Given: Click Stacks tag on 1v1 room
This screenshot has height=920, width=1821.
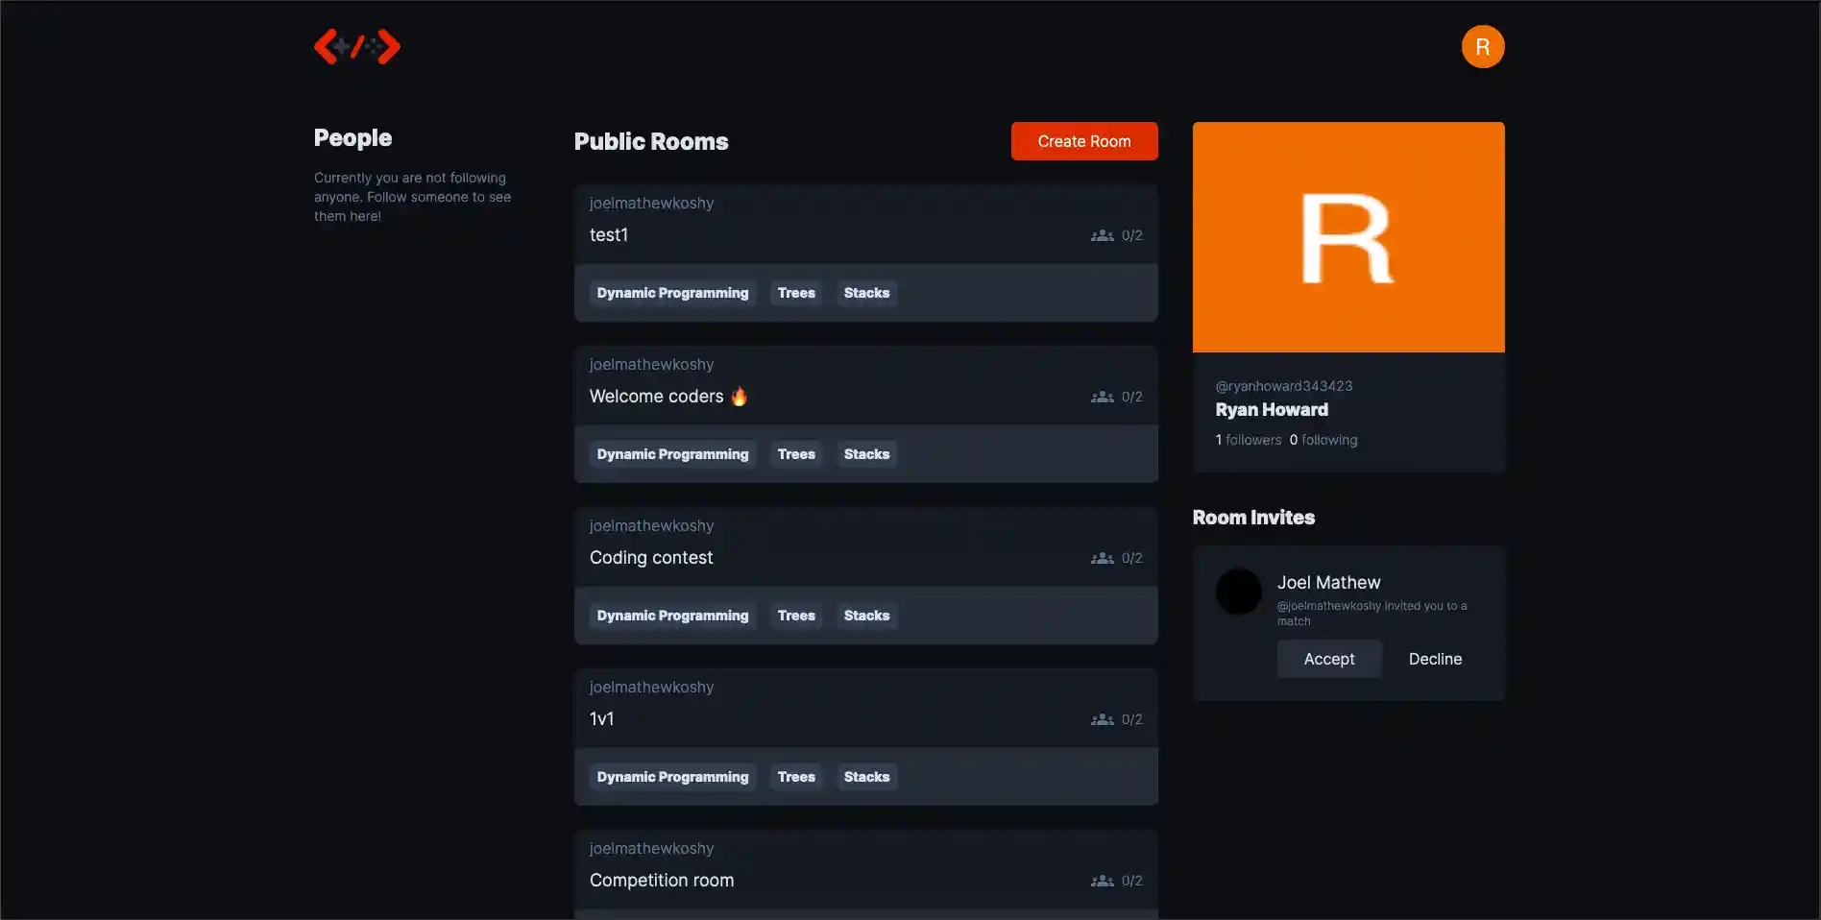Looking at the screenshot, I should [x=866, y=777].
